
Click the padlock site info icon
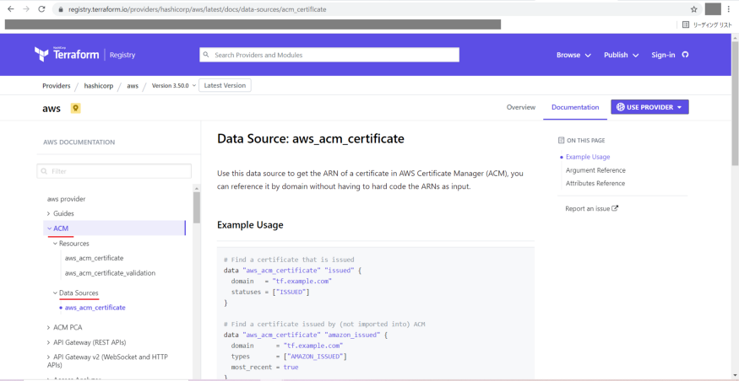coord(60,9)
